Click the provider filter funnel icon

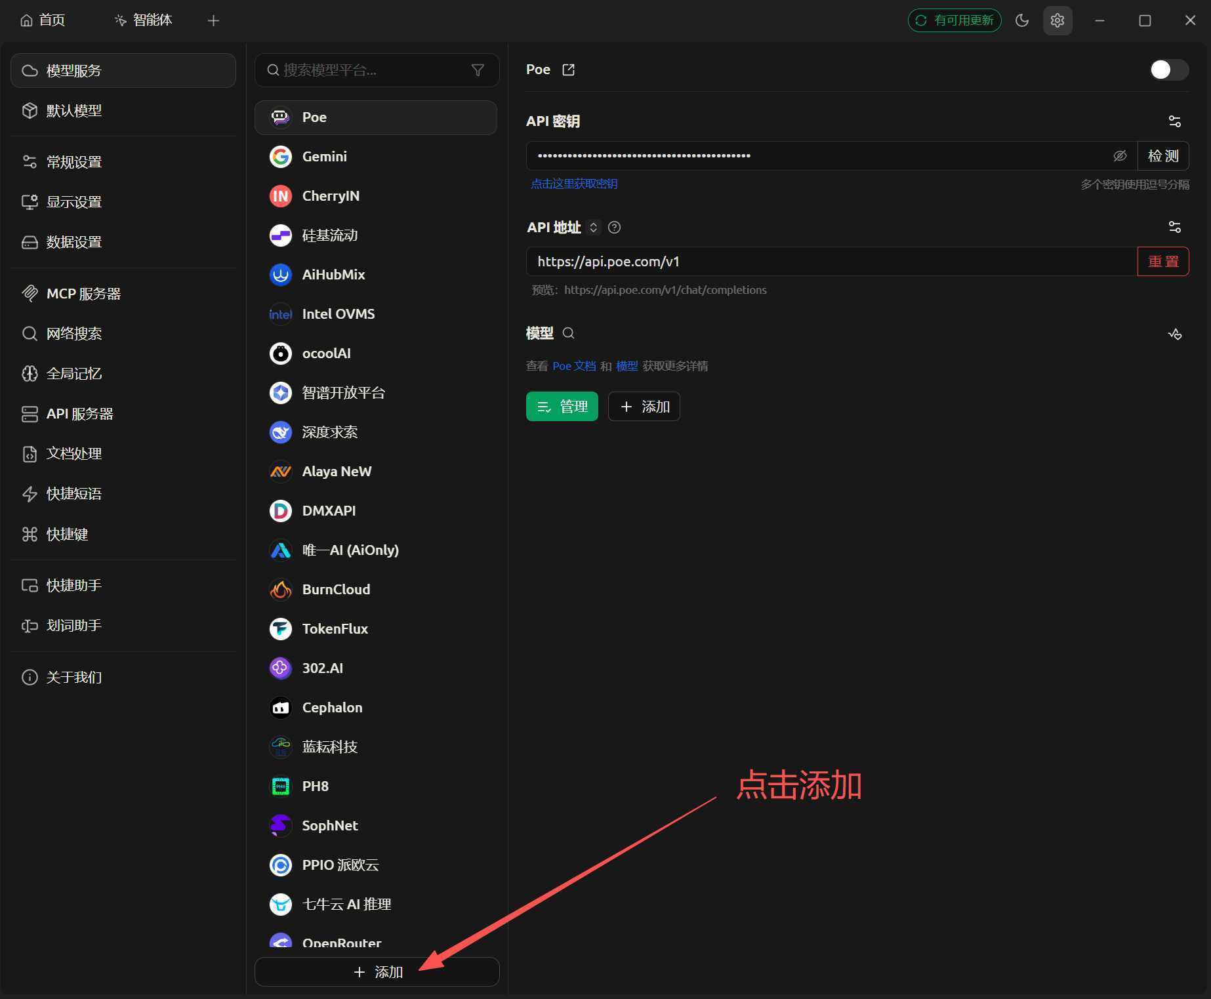pos(478,70)
